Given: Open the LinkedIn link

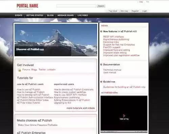Looking at the screenshot, I should 51,70.
